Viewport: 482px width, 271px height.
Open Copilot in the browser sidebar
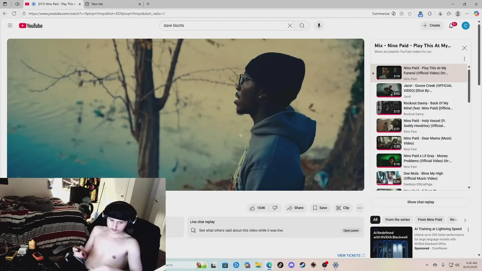(476, 14)
